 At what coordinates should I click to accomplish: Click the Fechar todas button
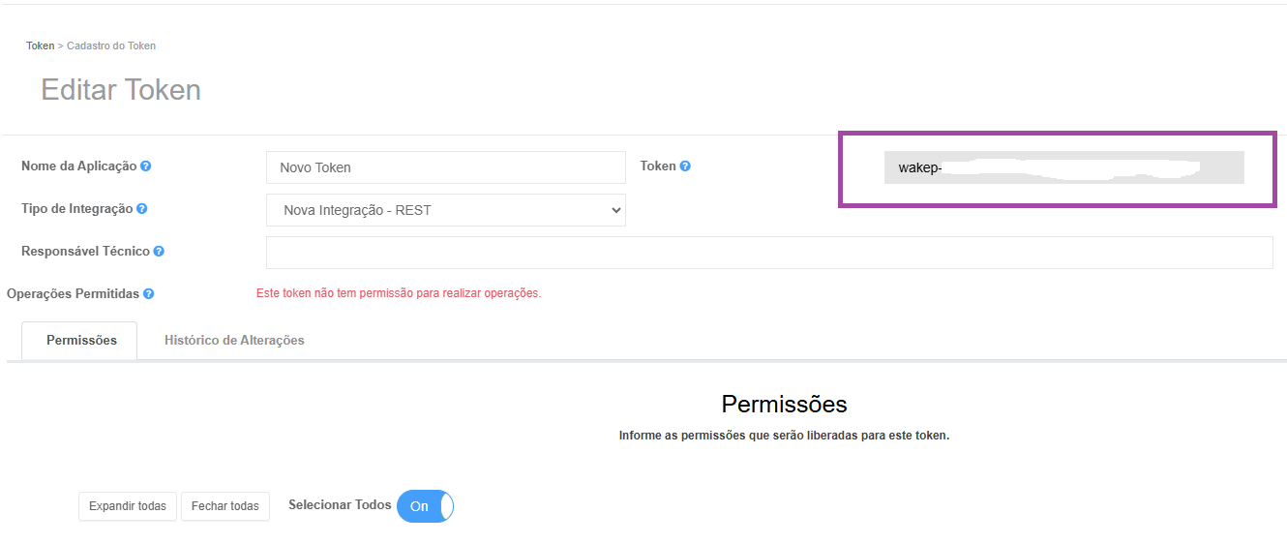pyautogui.click(x=225, y=506)
